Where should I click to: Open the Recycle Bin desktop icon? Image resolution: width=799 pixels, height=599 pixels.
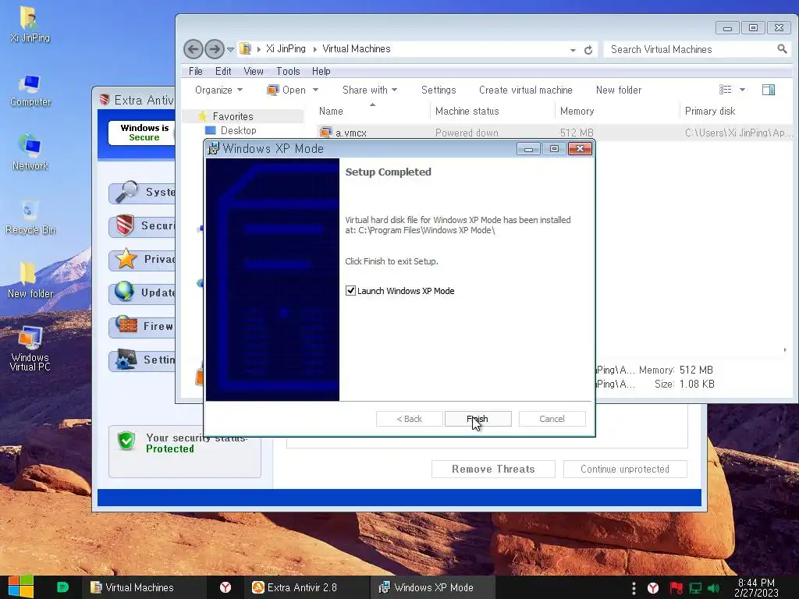point(30,217)
